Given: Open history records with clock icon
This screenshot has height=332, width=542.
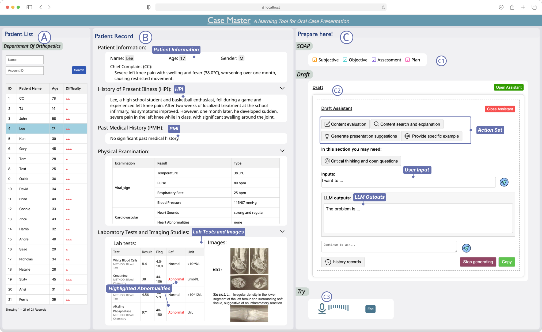Looking at the screenshot, I should (x=343, y=262).
